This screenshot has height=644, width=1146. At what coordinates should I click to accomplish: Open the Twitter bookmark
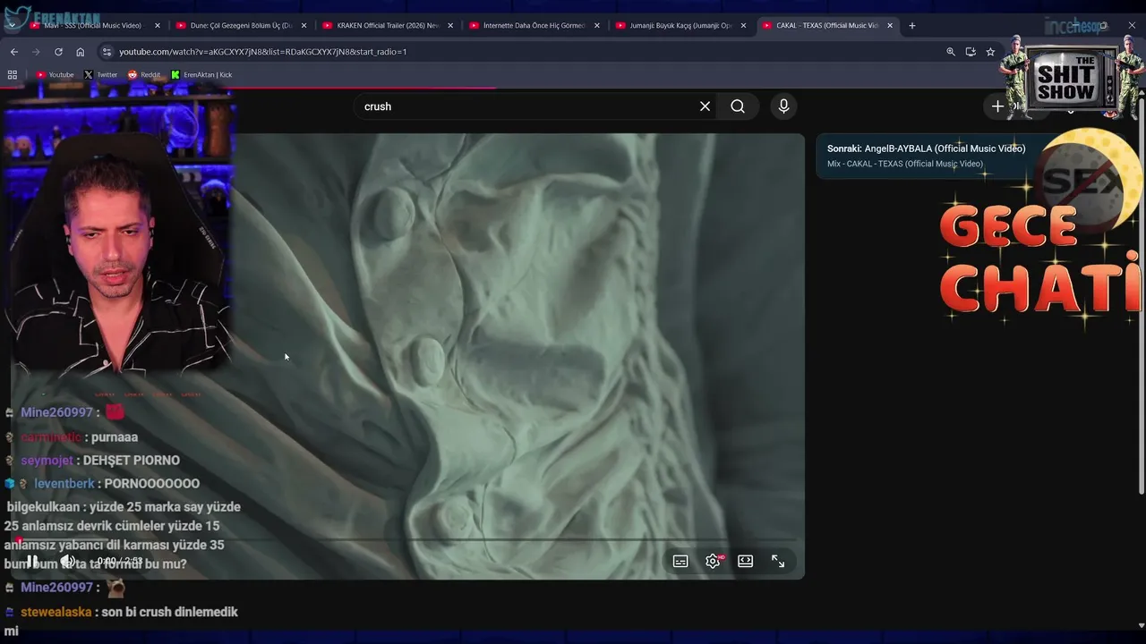point(101,75)
